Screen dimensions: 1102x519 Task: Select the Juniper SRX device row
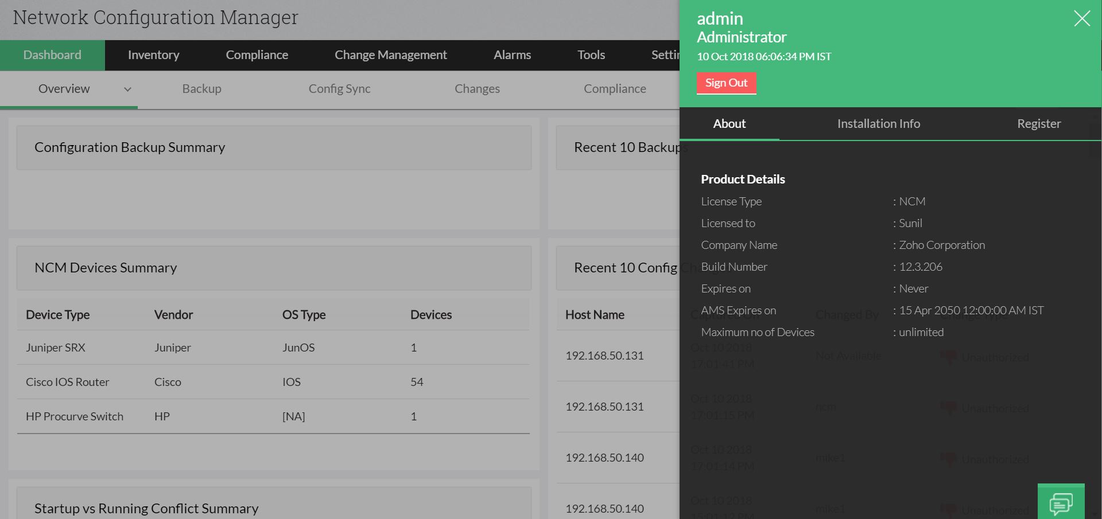point(55,348)
